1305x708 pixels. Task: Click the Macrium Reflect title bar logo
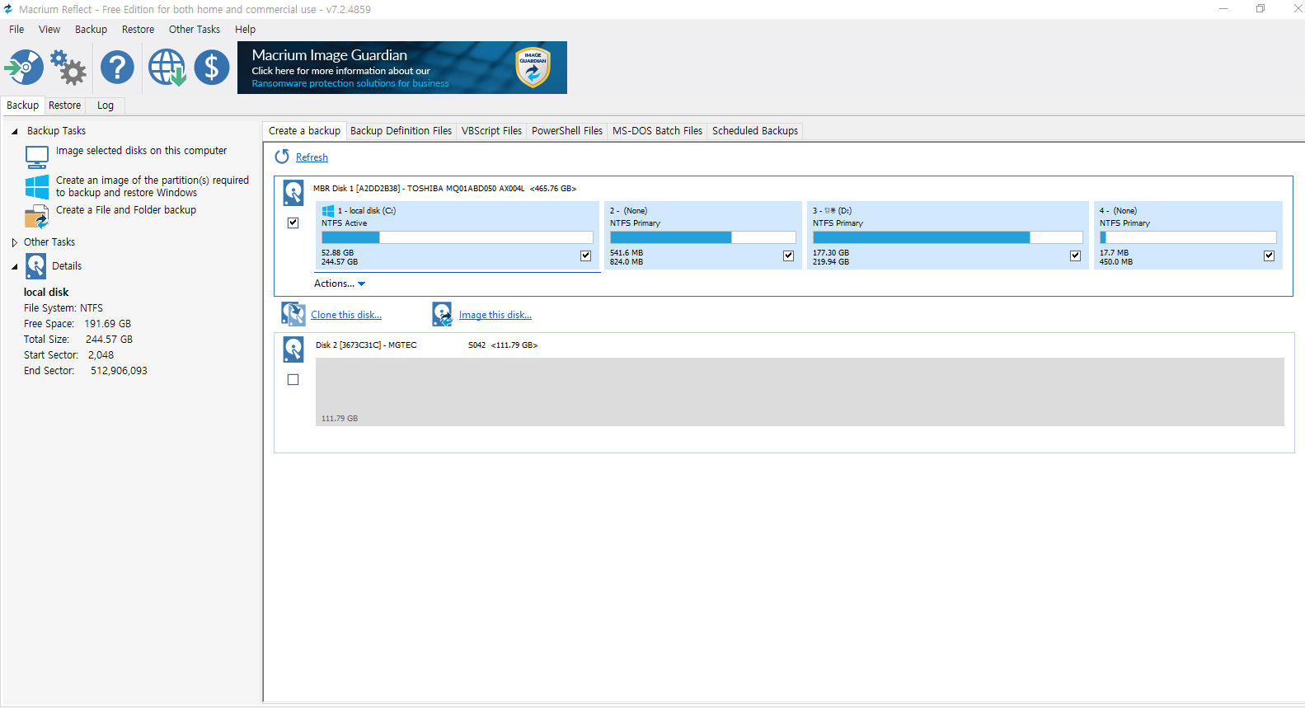[8, 9]
